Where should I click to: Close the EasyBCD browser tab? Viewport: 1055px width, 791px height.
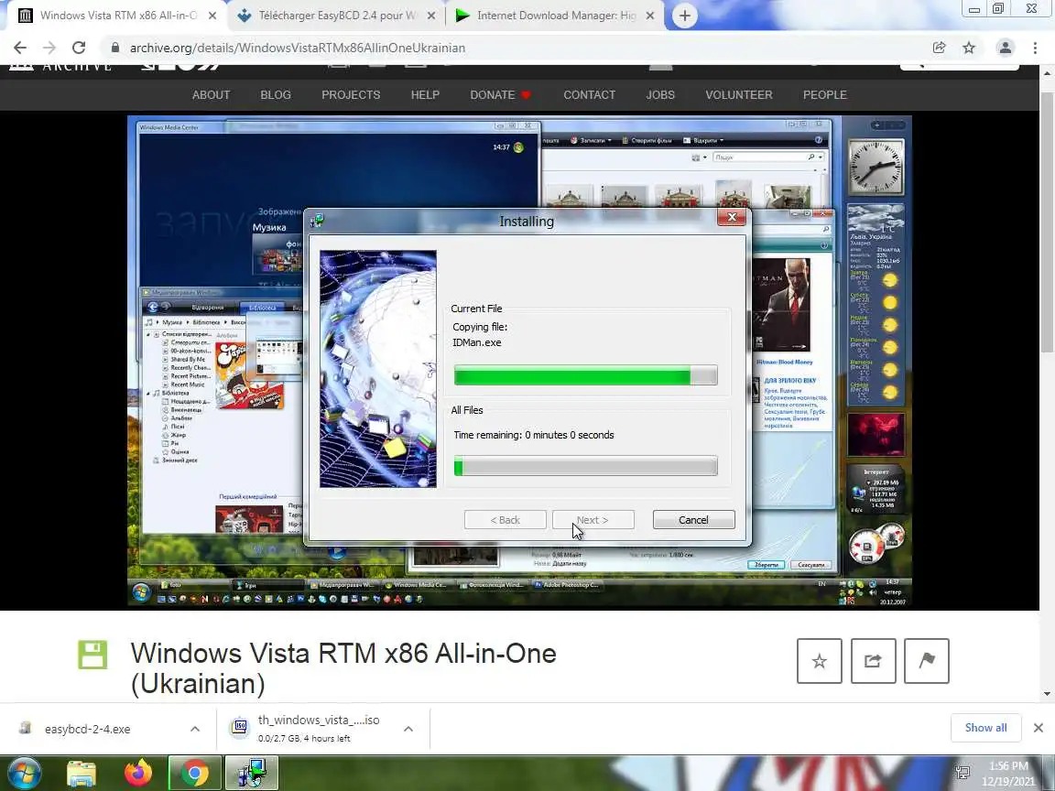click(x=431, y=16)
